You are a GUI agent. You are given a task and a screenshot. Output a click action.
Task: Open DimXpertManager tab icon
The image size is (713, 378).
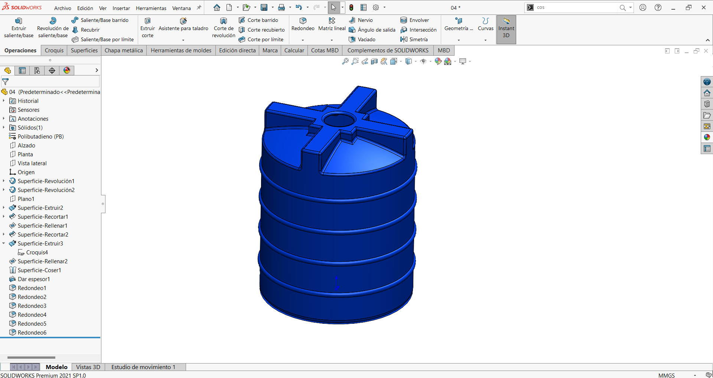(52, 71)
